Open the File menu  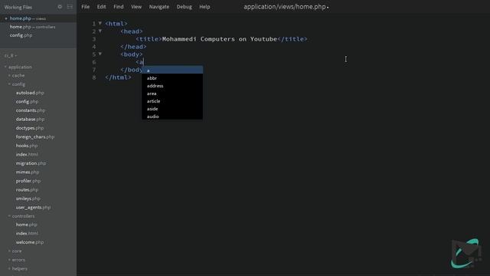click(x=85, y=7)
